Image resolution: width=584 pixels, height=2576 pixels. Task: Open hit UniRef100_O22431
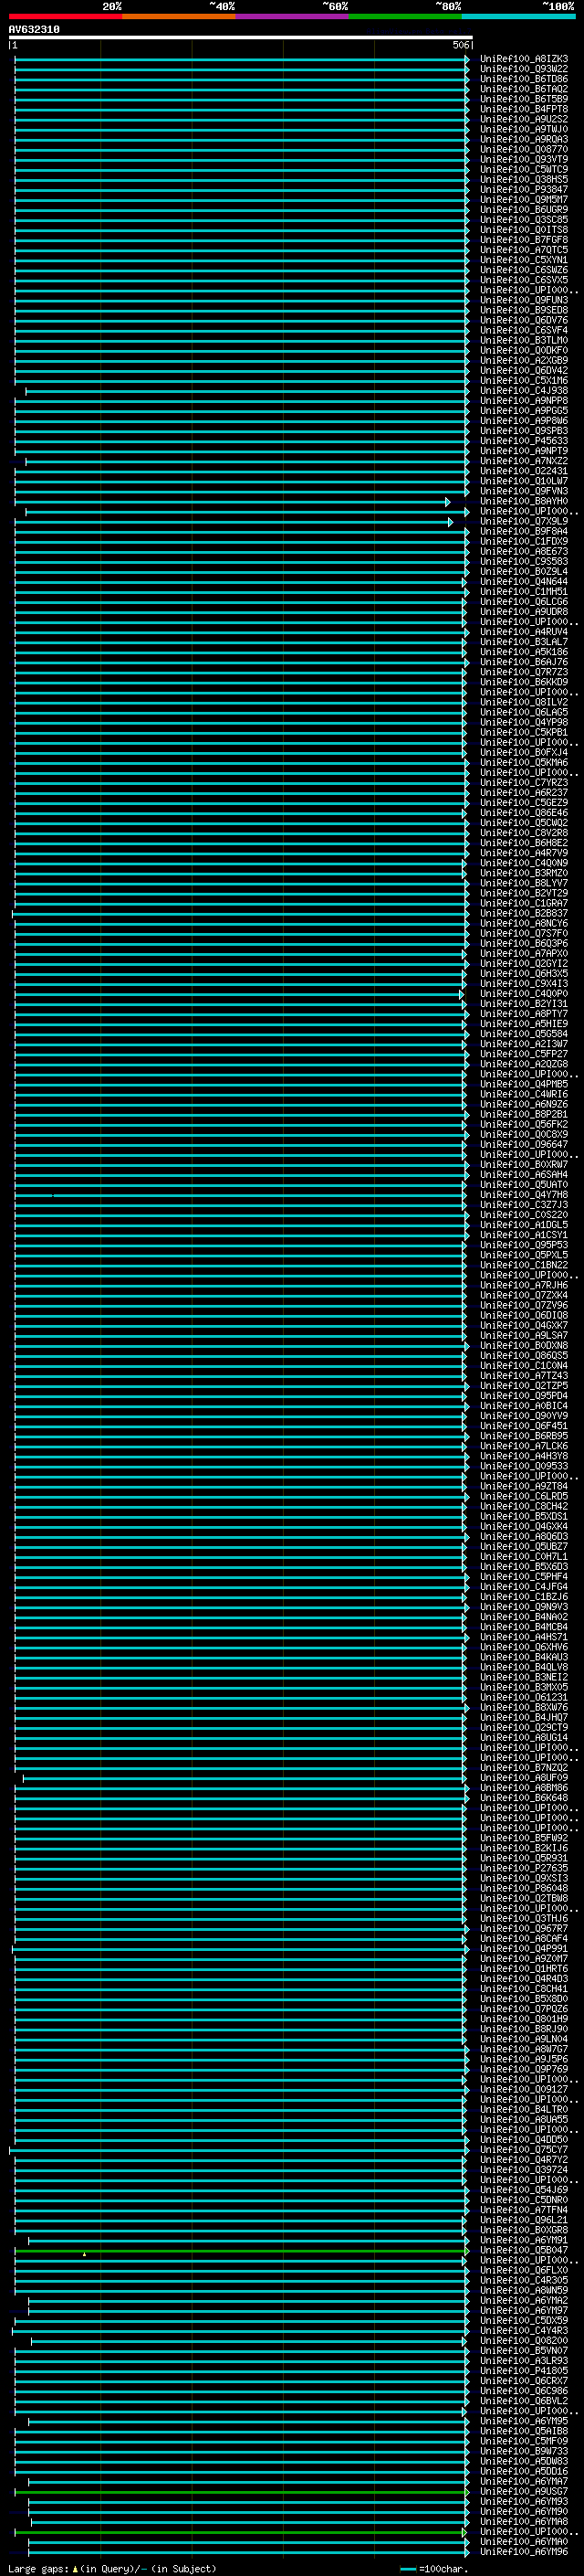[523, 471]
